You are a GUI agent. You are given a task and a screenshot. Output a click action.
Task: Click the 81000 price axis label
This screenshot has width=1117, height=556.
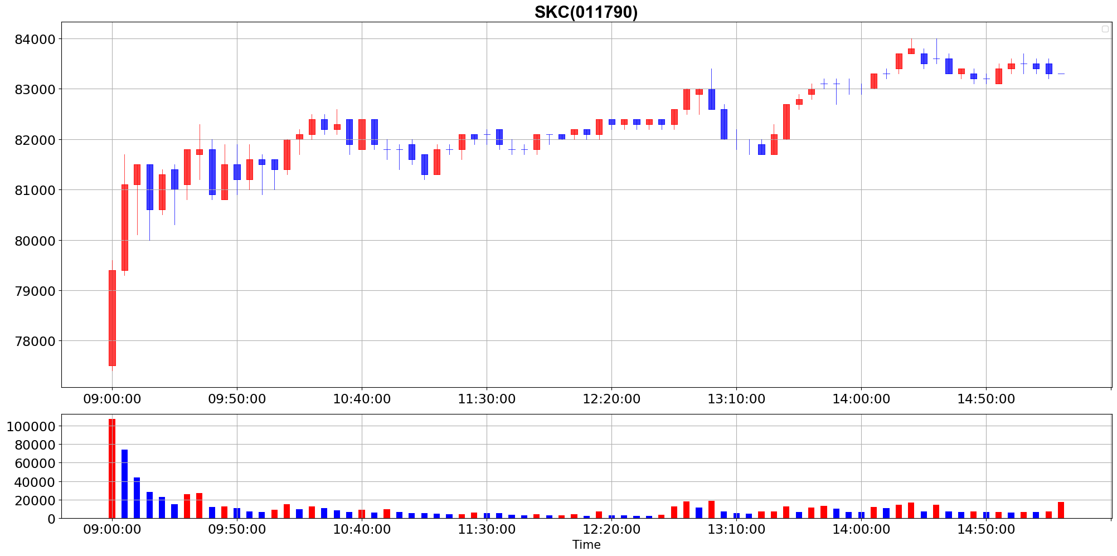(36, 190)
